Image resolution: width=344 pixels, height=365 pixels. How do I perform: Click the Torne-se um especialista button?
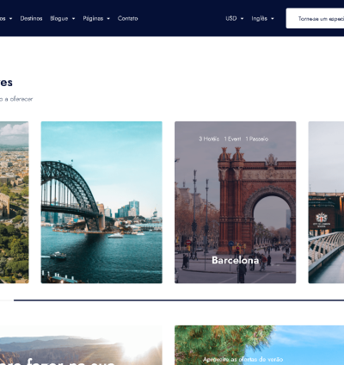point(315,18)
